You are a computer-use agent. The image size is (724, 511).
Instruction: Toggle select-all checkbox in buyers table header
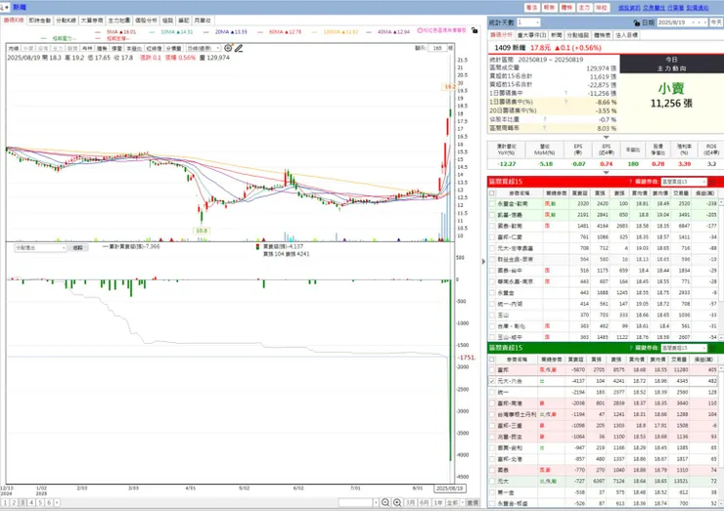pyautogui.click(x=492, y=192)
